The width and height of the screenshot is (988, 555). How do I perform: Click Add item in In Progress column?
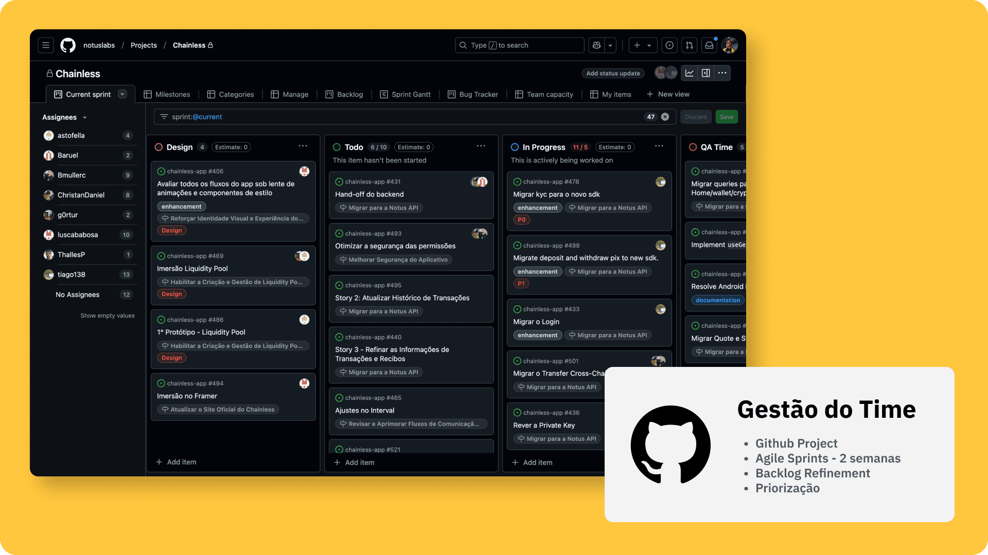[x=532, y=462]
